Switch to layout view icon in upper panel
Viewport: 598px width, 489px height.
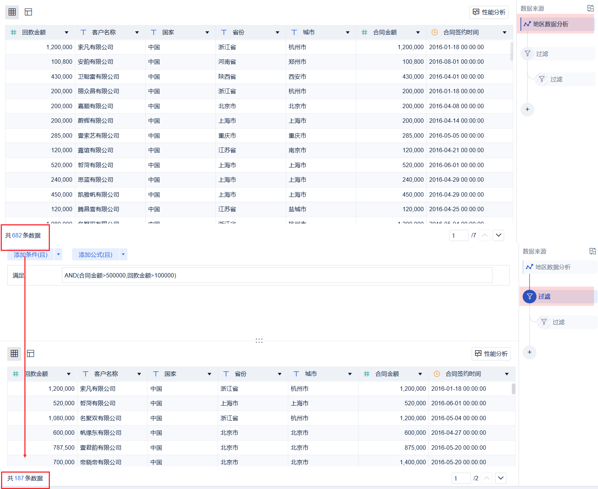coord(28,12)
